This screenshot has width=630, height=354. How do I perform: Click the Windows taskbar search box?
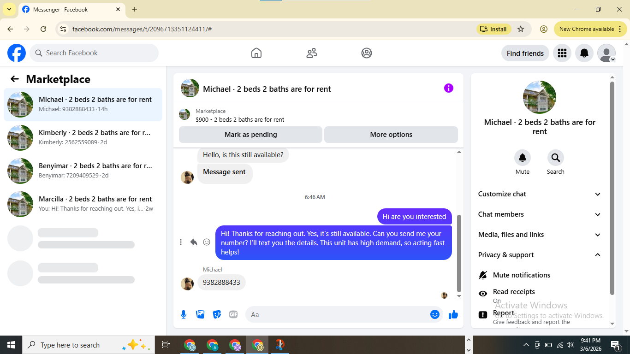(89, 345)
